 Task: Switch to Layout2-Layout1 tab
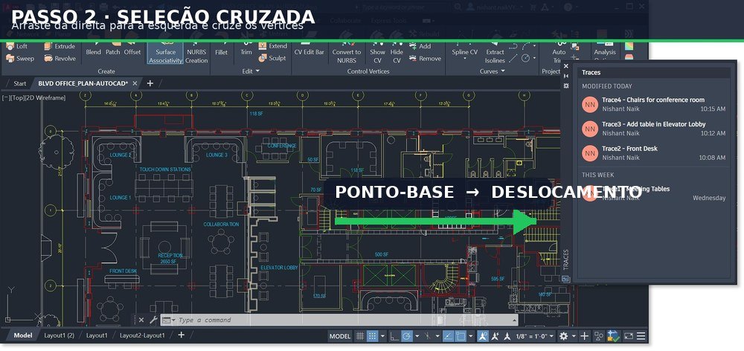coord(142,335)
